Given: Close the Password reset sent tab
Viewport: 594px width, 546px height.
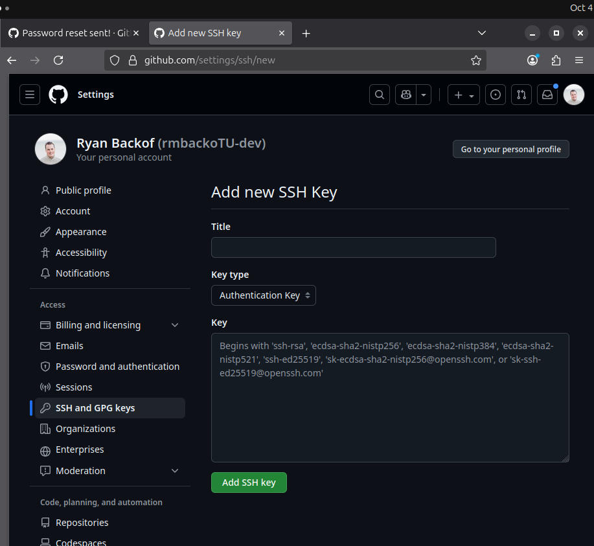Looking at the screenshot, I should click(136, 33).
